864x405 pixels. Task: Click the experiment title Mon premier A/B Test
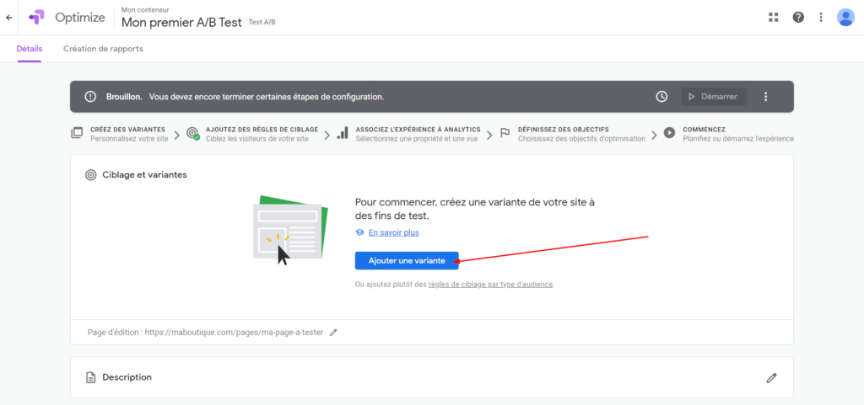click(x=181, y=22)
